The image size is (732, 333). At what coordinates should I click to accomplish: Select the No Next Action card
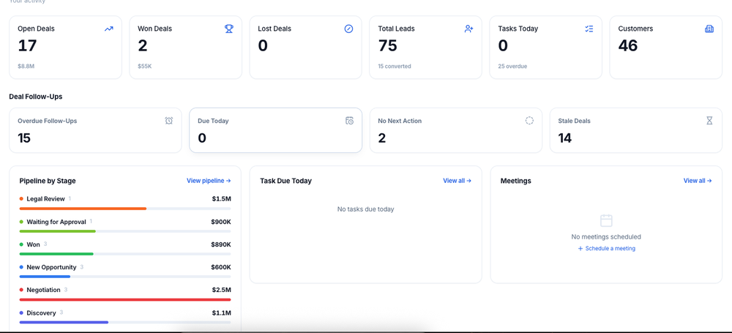[455, 130]
